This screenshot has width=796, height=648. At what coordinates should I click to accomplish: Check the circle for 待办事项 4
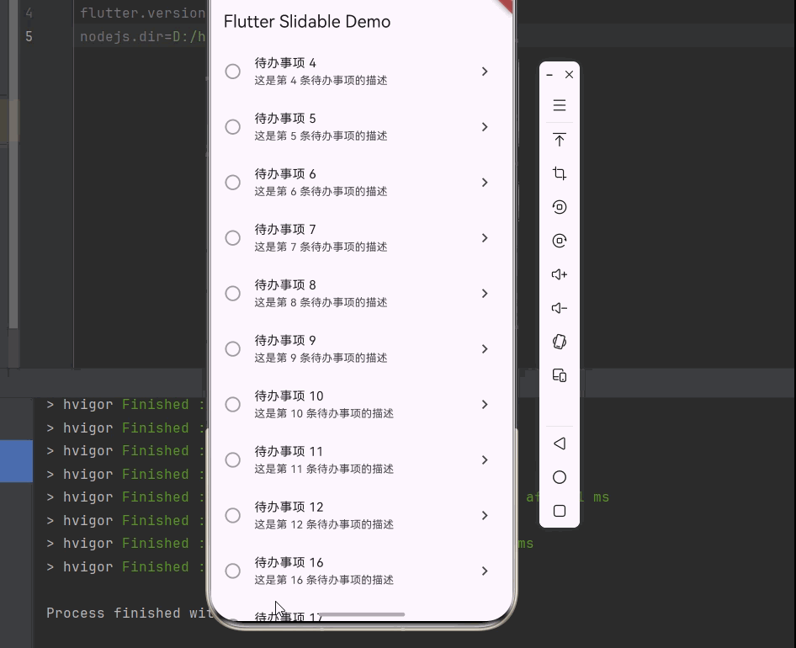coord(232,71)
